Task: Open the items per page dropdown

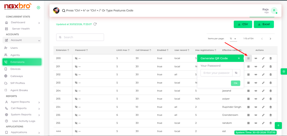Action: [233, 39]
